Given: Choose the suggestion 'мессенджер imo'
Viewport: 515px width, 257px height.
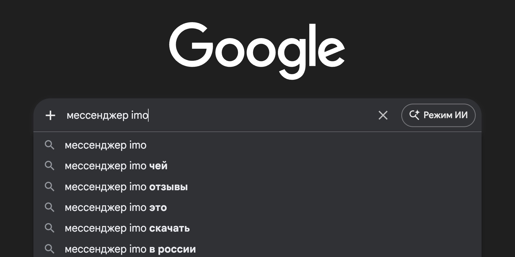Looking at the screenshot, I should [106, 145].
